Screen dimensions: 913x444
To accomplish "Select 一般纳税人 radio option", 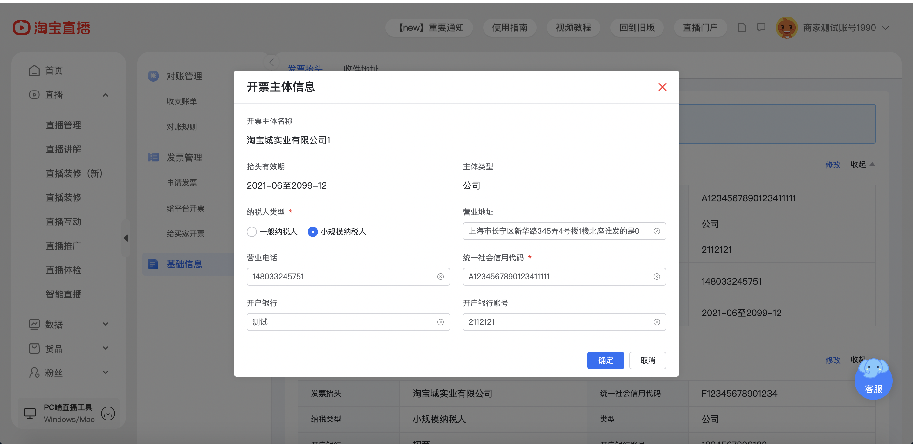I will (x=252, y=232).
